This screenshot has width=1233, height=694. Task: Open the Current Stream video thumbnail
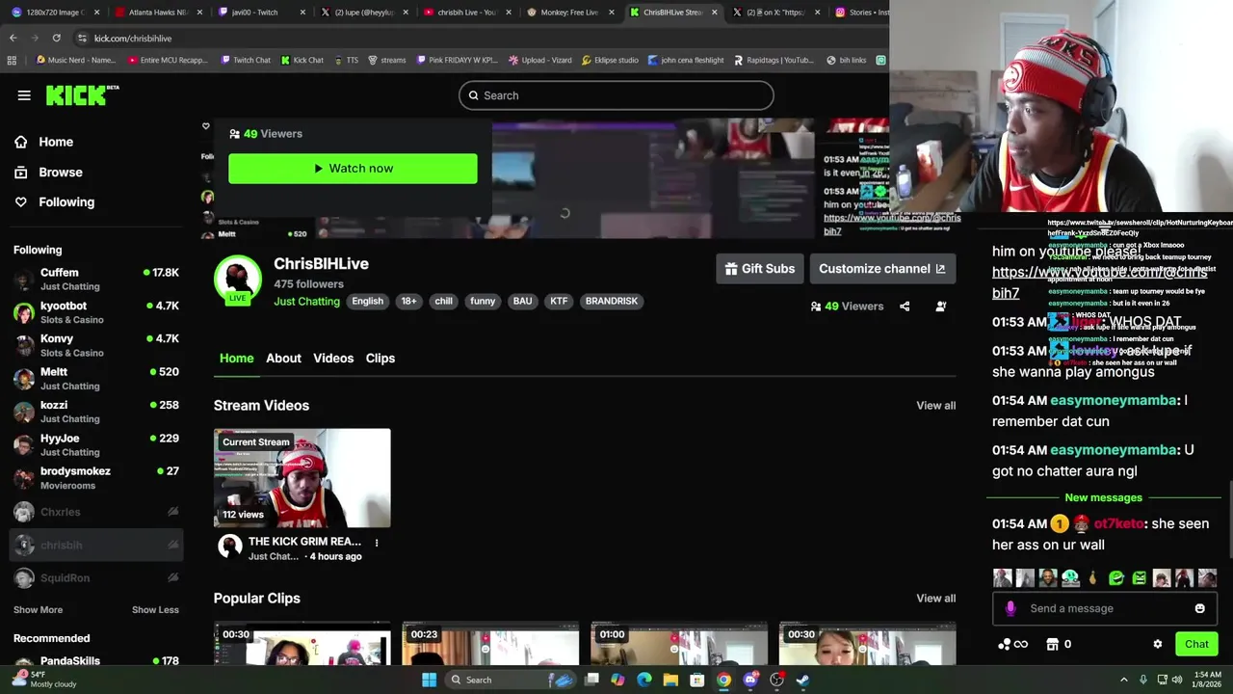(x=302, y=478)
